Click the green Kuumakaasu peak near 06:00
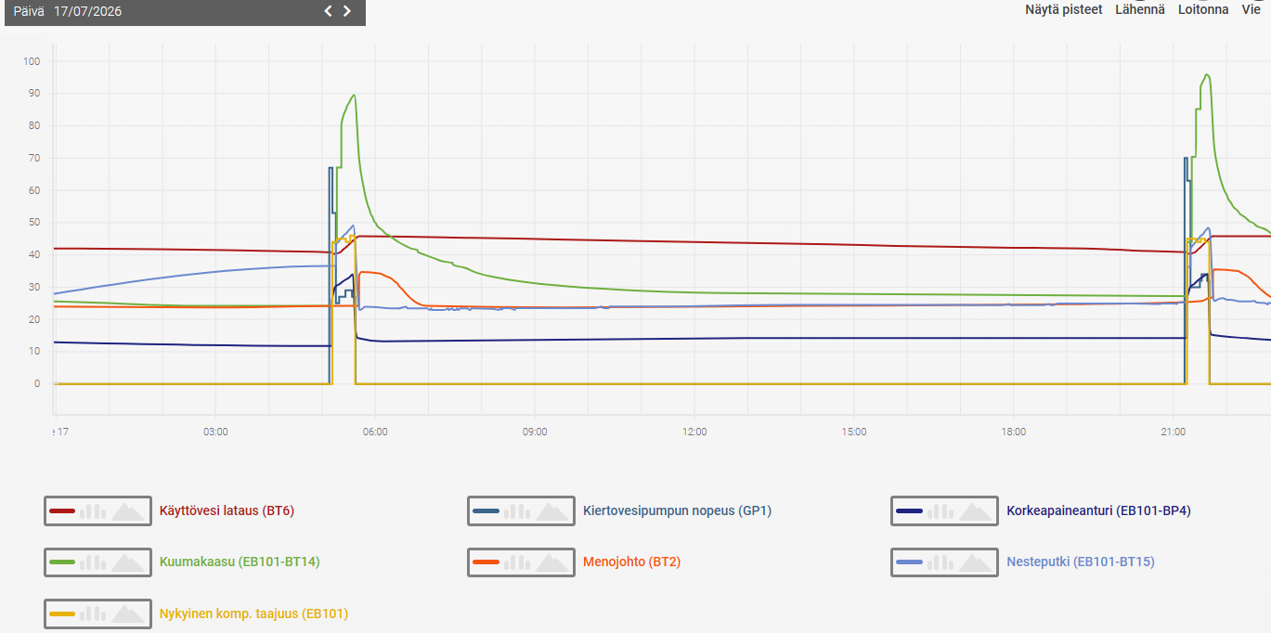 click(x=354, y=95)
